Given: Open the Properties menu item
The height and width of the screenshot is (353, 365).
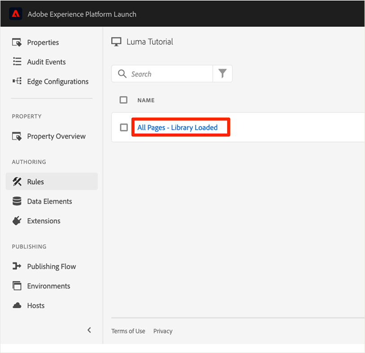Looking at the screenshot, I should [x=43, y=43].
